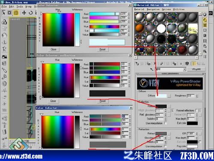Click the map button next to Diffuse swatch
Viewport: 214px width, 161px height.
[x=169, y=96]
